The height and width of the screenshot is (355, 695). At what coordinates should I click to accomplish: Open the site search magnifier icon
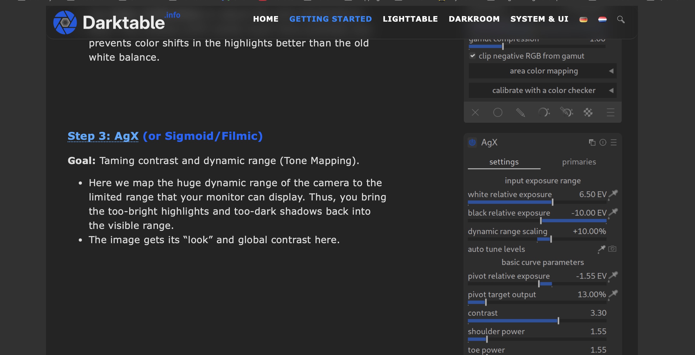click(620, 20)
